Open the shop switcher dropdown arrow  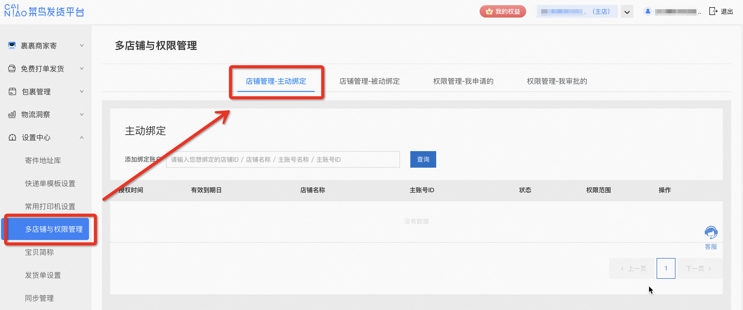pos(627,12)
